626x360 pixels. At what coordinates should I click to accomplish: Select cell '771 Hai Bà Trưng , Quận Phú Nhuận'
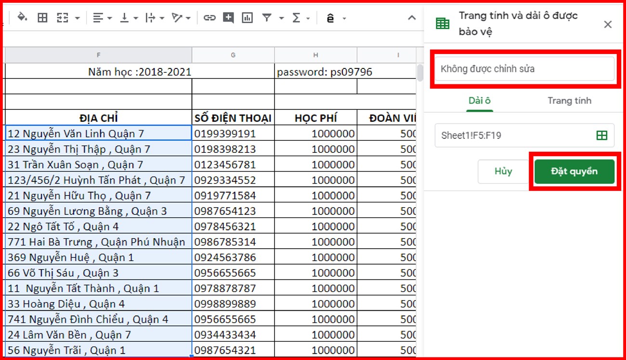[x=98, y=241]
